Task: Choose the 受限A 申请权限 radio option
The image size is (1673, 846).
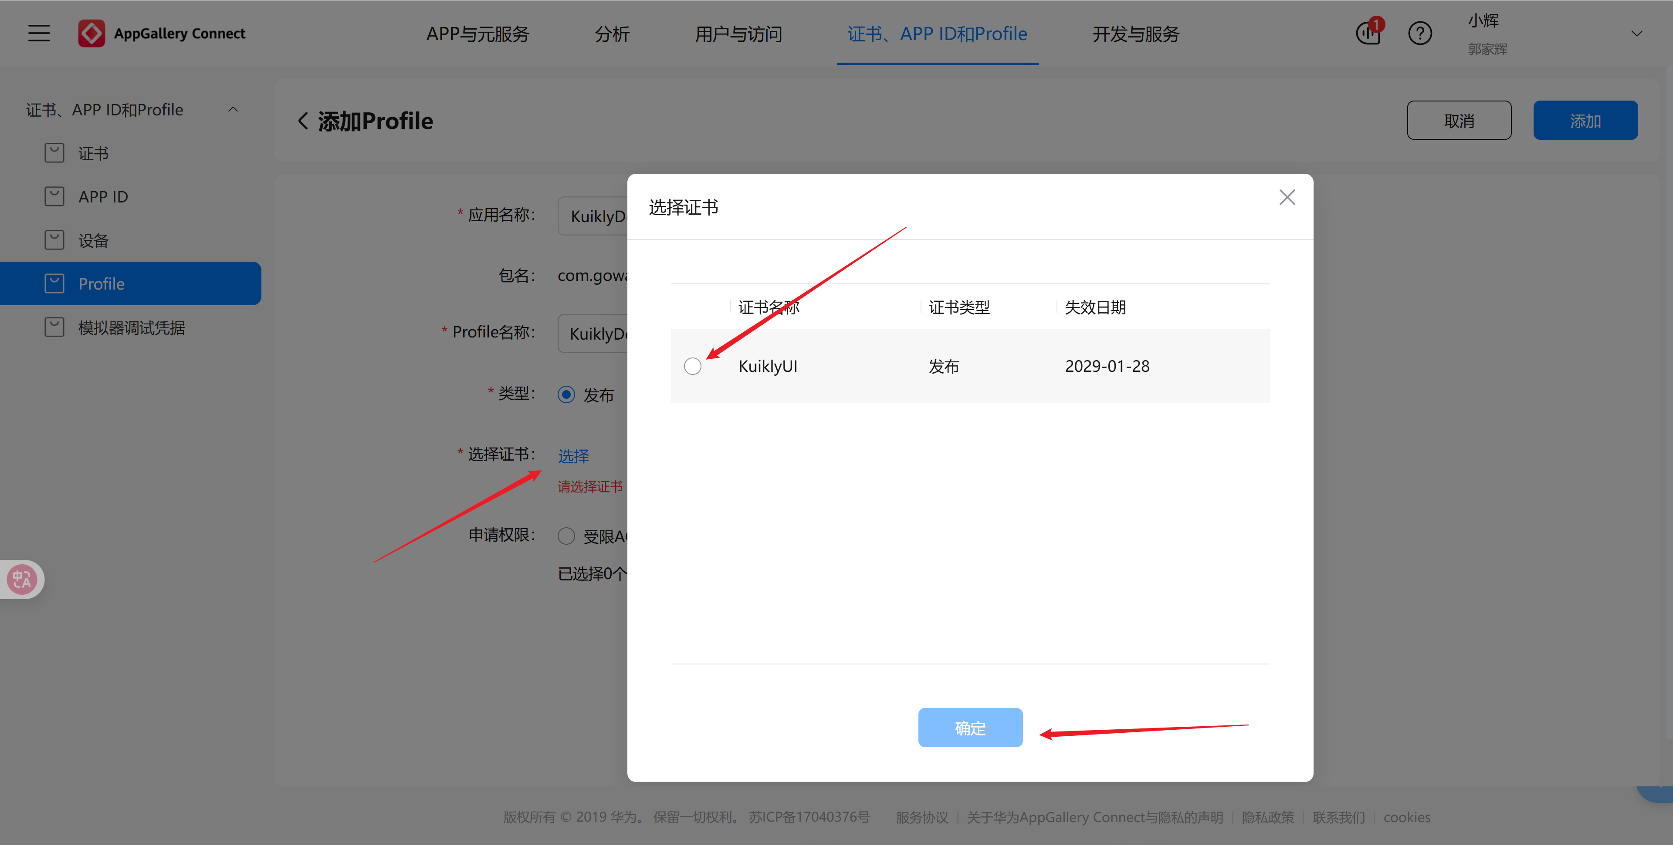Action: click(566, 536)
